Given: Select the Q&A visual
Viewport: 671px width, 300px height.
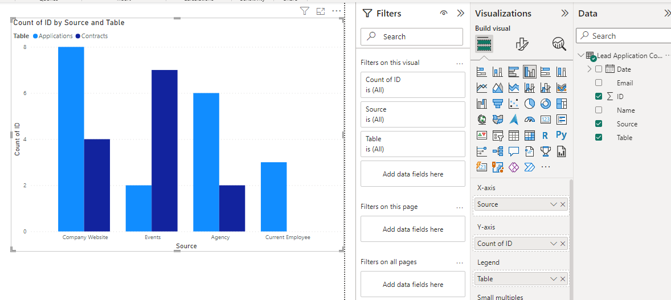Looking at the screenshot, I should tap(514, 151).
